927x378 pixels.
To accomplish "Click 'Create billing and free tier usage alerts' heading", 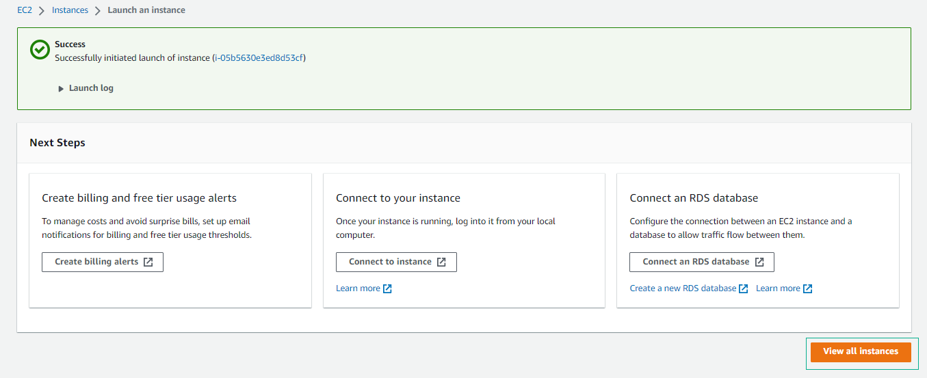I will (140, 198).
